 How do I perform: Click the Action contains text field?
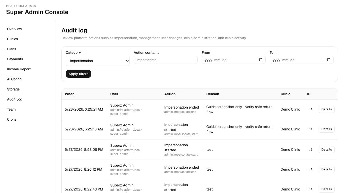[x=166, y=60]
